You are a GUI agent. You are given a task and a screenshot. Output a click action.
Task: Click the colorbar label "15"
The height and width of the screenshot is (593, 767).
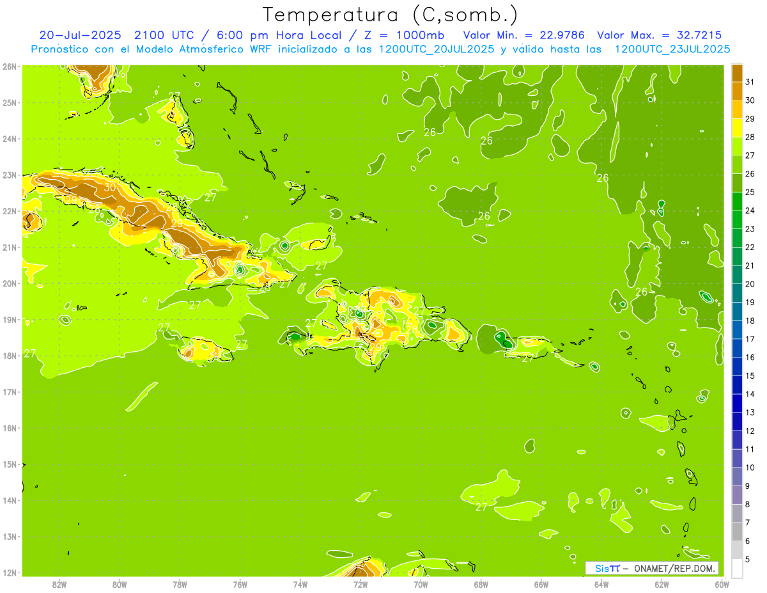[x=750, y=376]
